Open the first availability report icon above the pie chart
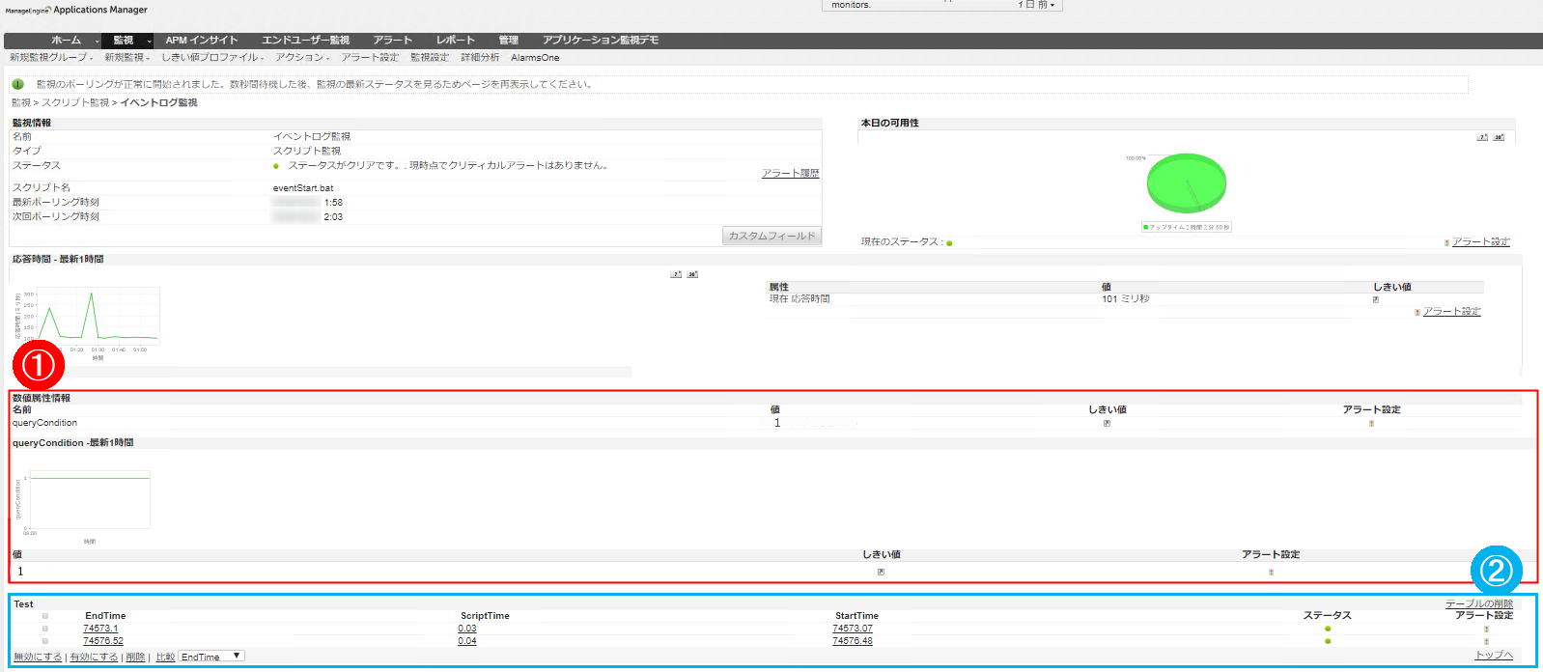1543x672 pixels. click(1482, 137)
